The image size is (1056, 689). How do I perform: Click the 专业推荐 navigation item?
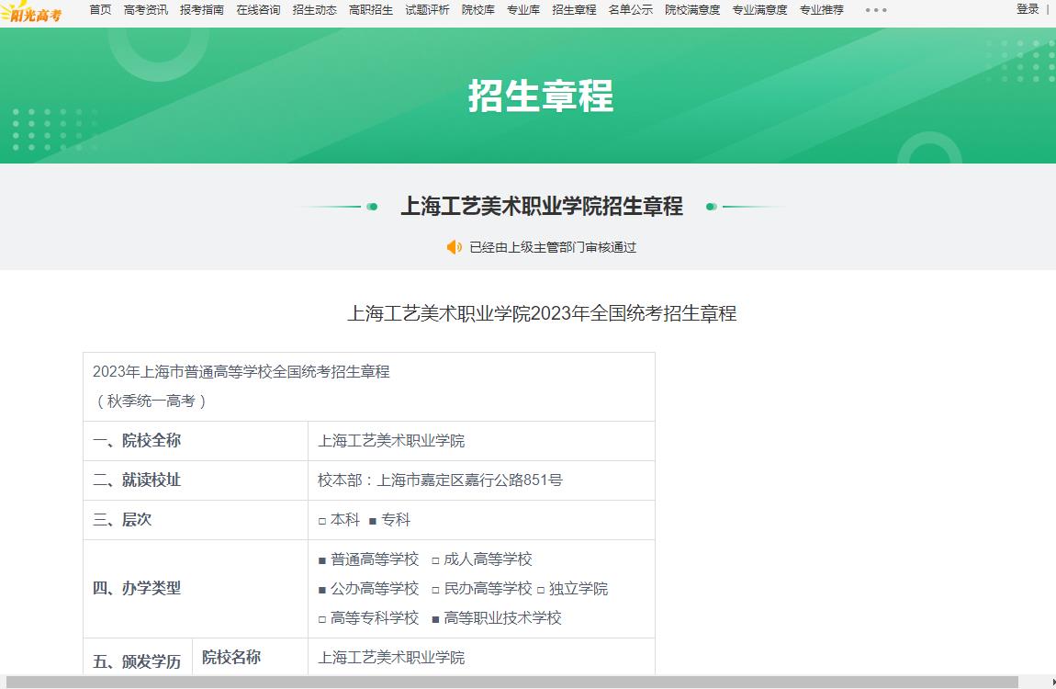point(822,9)
